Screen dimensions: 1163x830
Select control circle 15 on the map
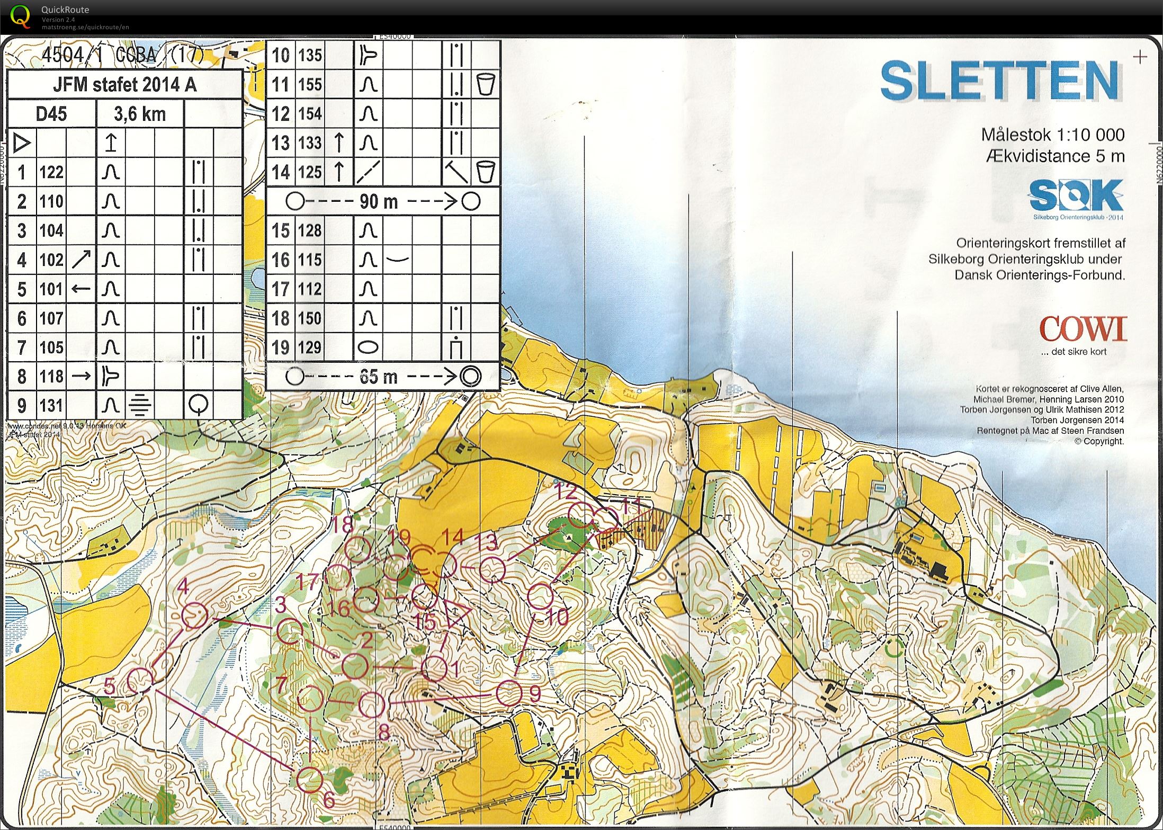coord(424,597)
